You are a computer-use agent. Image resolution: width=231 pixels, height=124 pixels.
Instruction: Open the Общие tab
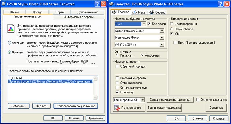pyautogui.click(x=14, y=12)
